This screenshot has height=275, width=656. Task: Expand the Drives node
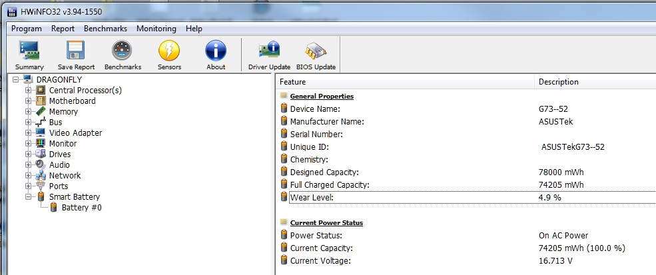coord(28,154)
